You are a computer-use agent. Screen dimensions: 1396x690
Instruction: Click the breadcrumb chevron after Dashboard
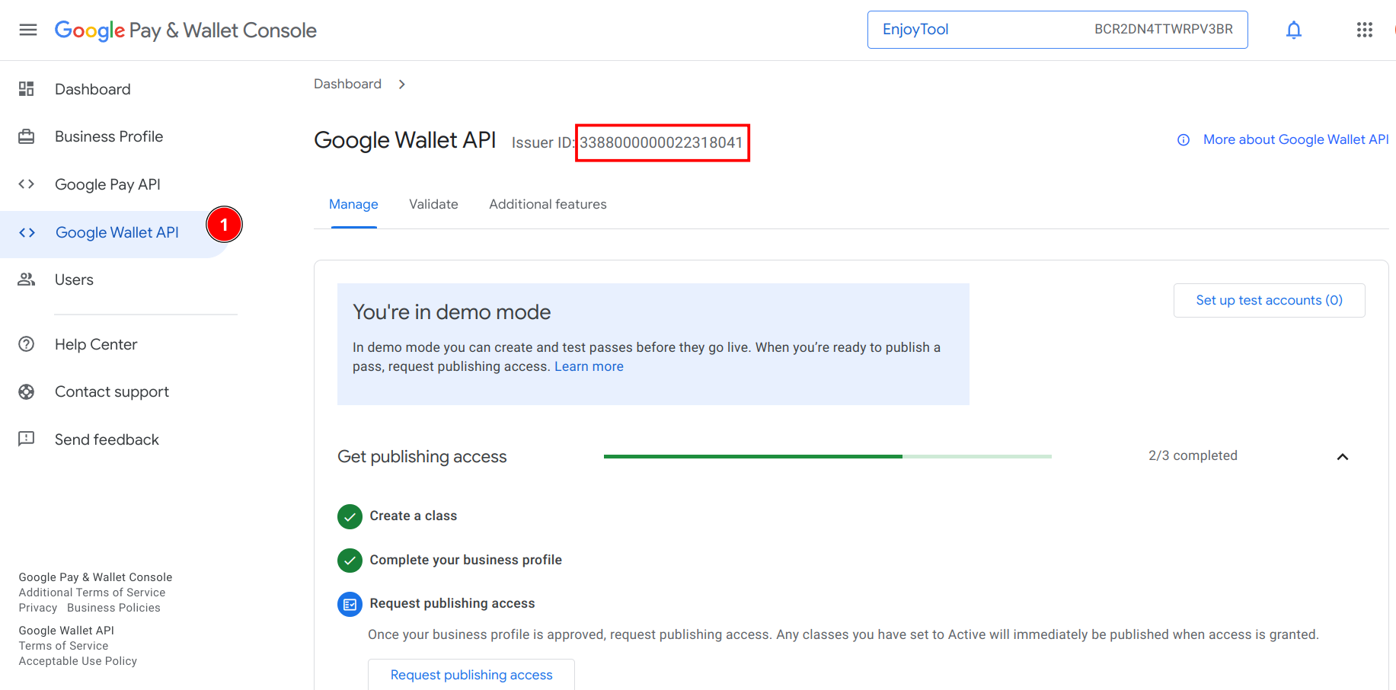(x=401, y=85)
